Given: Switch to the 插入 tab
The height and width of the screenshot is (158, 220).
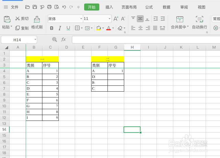Looking at the screenshot, I should pos(109,7).
